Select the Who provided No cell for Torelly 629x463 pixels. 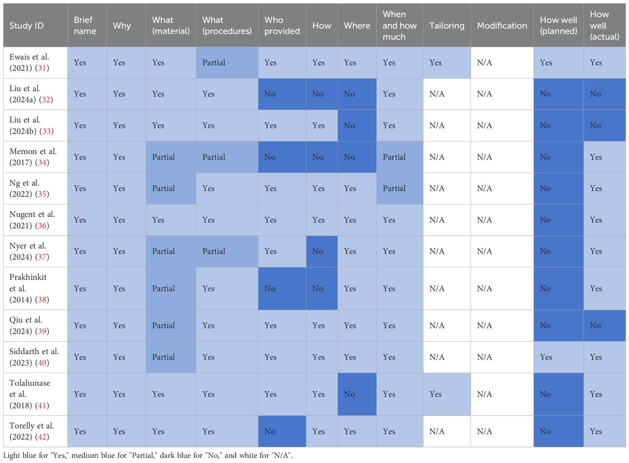point(270,431)
